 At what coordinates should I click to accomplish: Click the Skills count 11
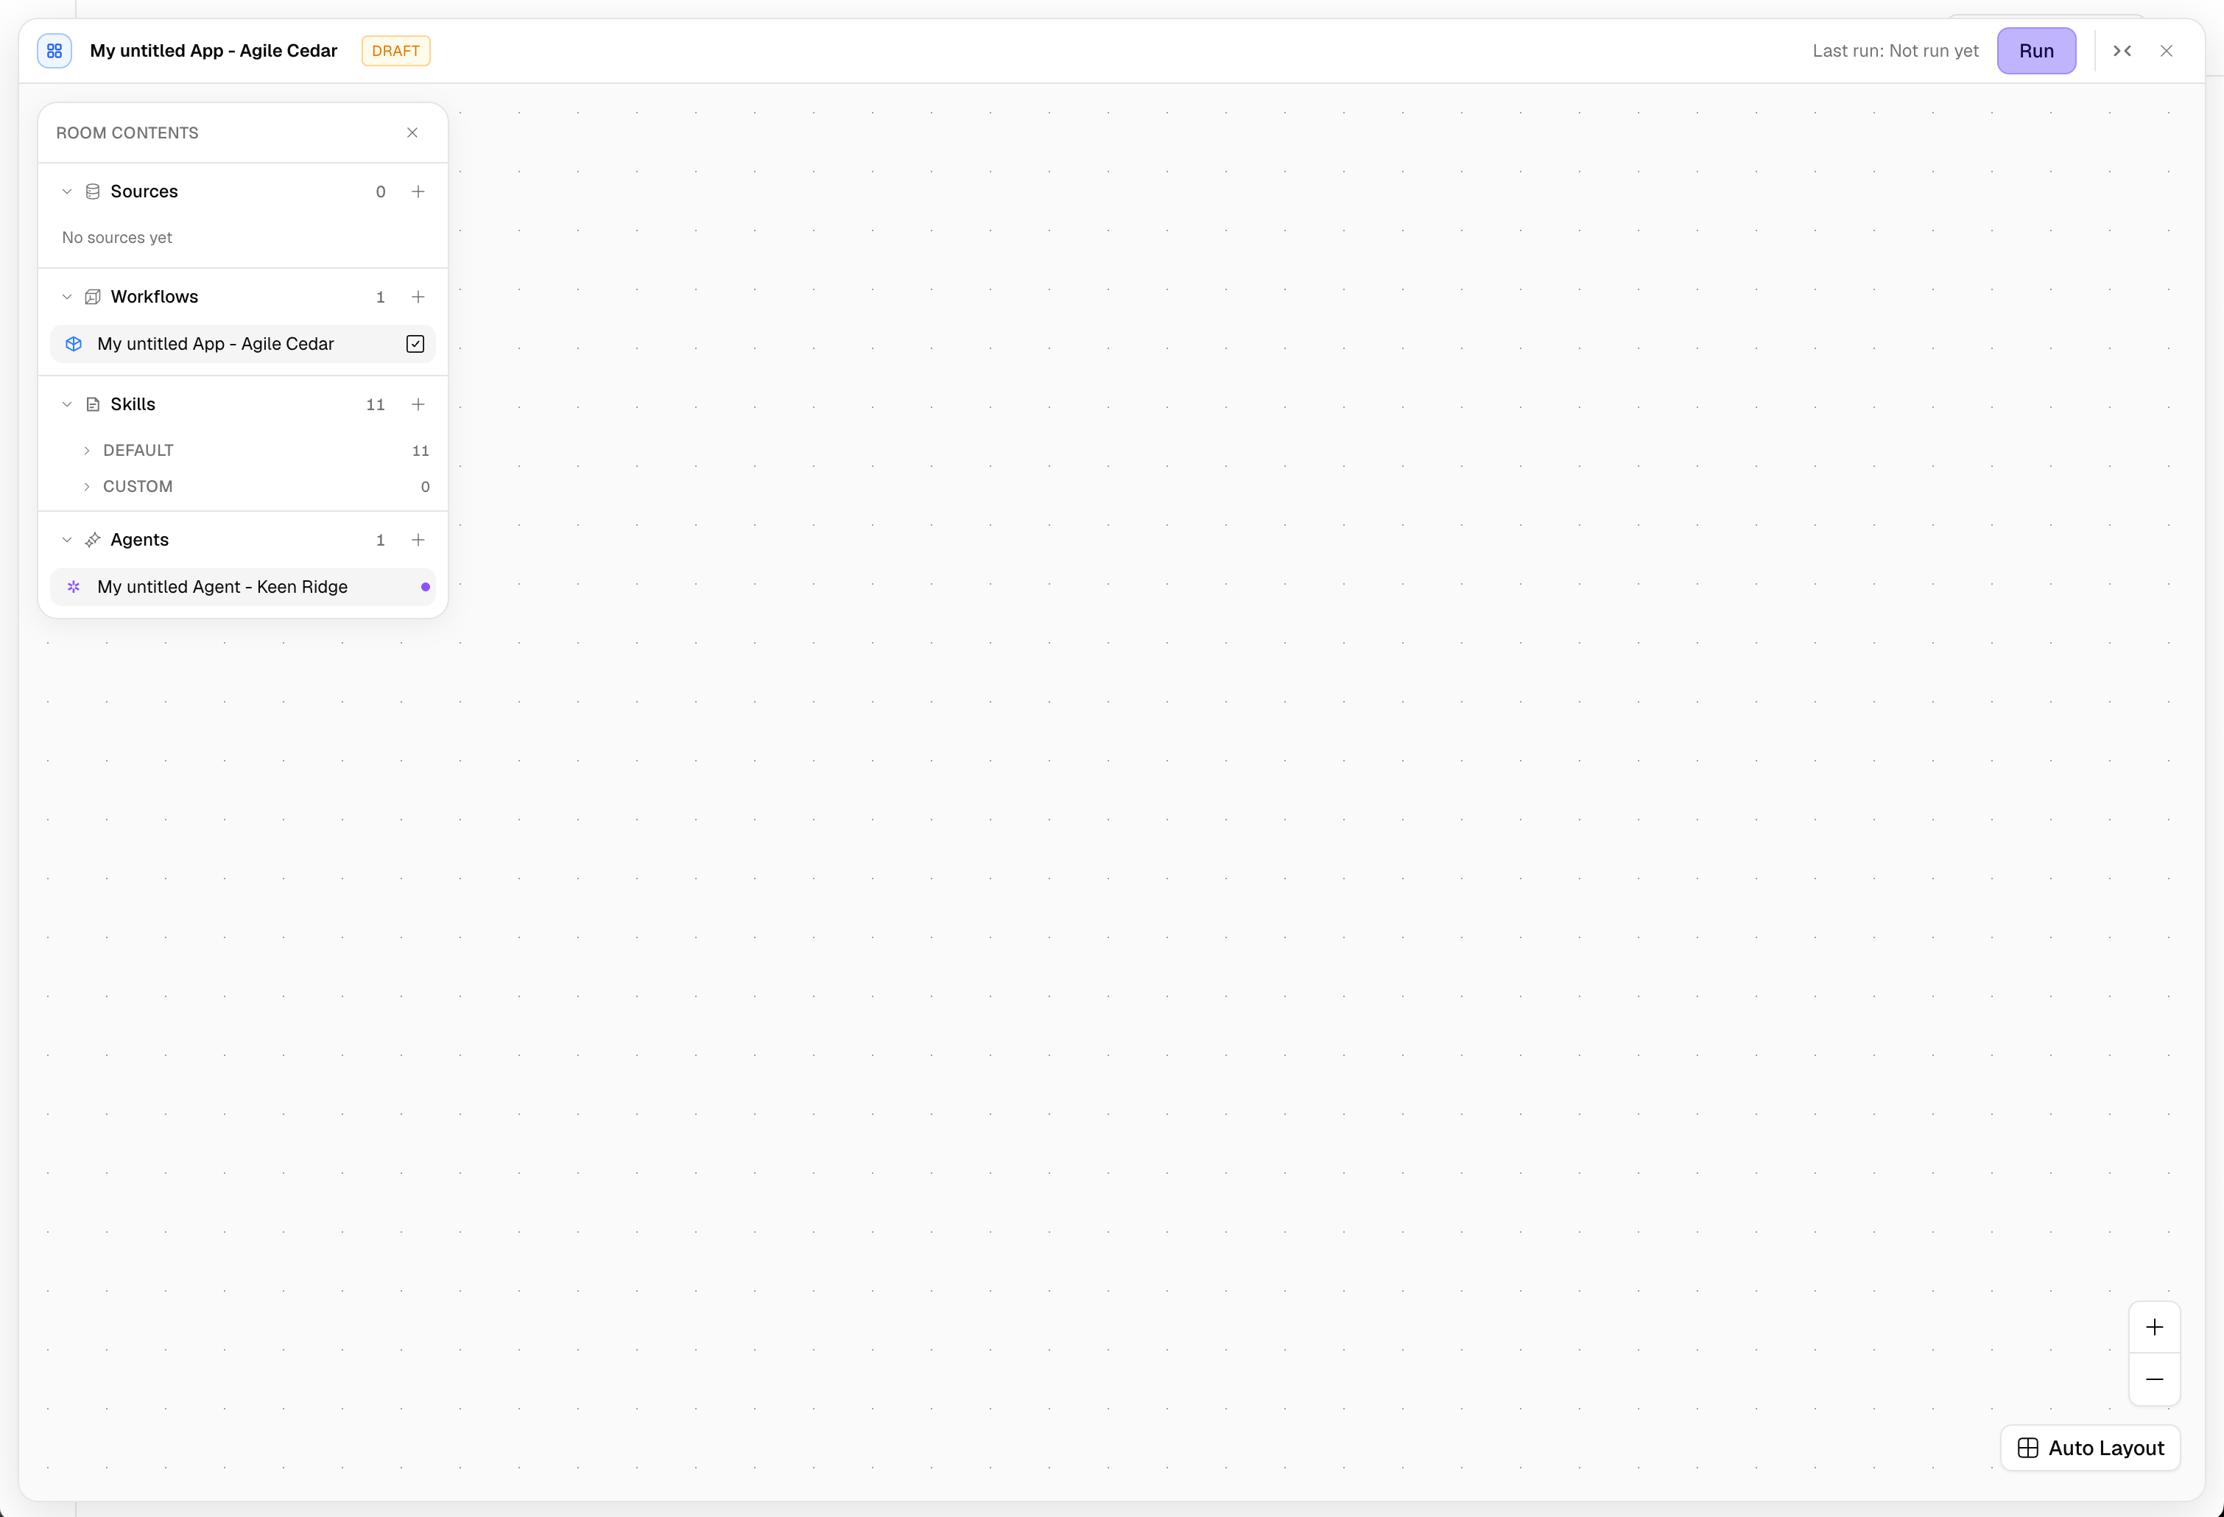375,405
